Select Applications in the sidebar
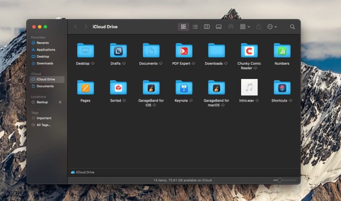Screen dimensions: 341x201 tap(46, 50)
